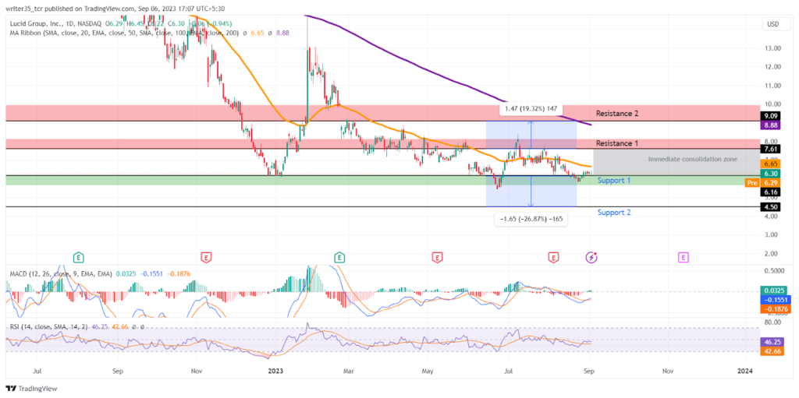Click the 9.09 price axis label
Viewport: 799px width, 398px height.
pyautogui.click(x=769, y=115)
